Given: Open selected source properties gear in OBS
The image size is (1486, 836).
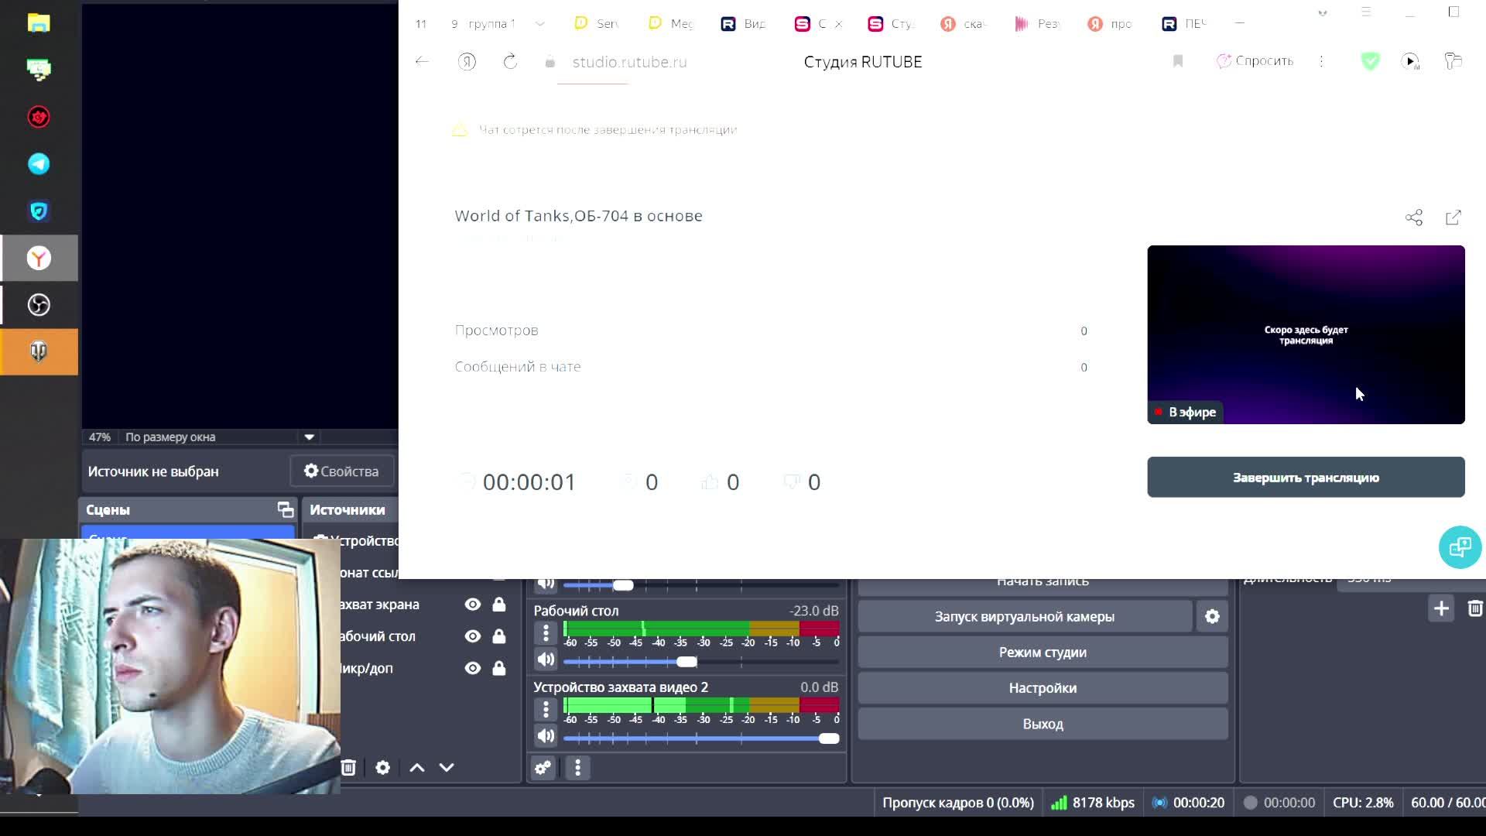Looking at the screenshot, I should coord(382,767).
